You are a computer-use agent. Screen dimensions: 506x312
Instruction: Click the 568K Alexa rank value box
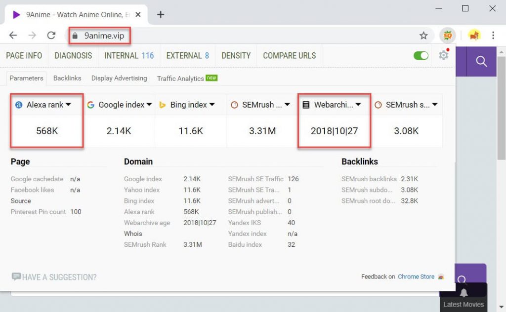47,131
